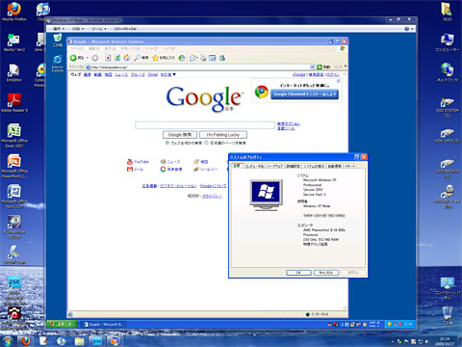Select the Microsoft Office Word 2007 desktop icon
462x347 pixels.
coord(14,197)
